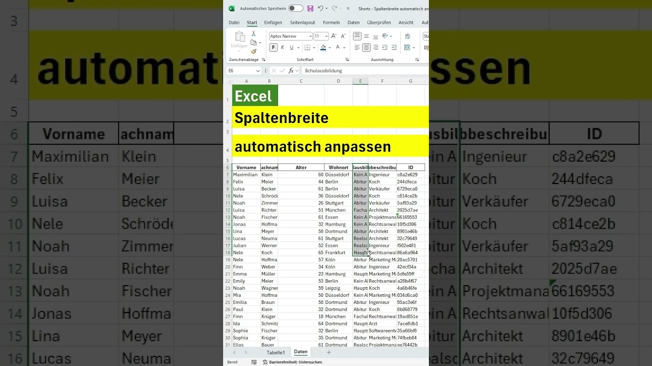Toggle Underline (U) formatting

[x=291, y=47]
